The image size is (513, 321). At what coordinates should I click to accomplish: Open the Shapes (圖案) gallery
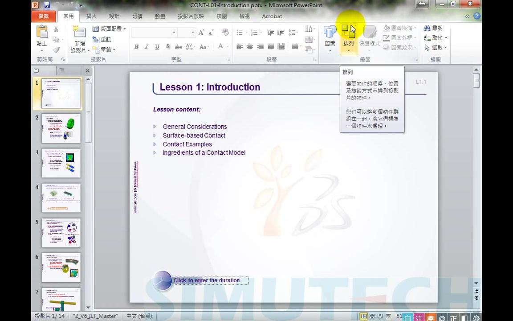pos(330,39)
